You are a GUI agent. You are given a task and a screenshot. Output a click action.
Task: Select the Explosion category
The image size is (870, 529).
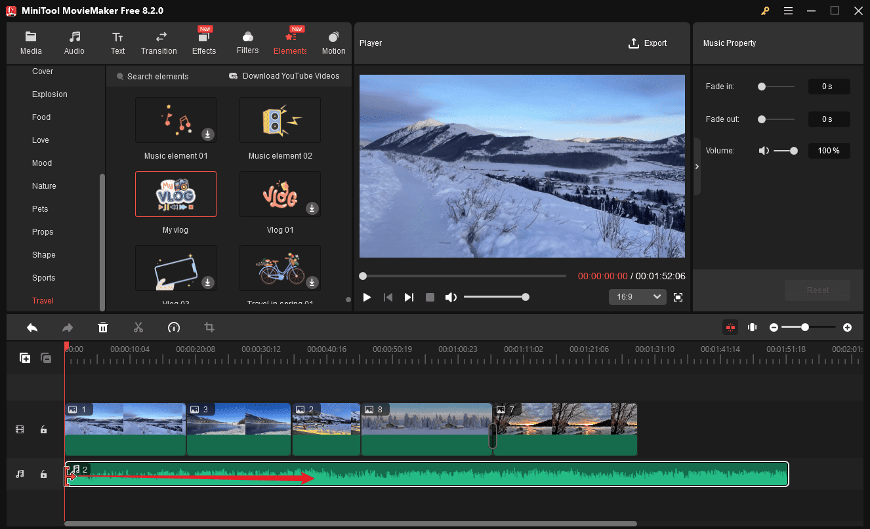[x=50, y=94]
